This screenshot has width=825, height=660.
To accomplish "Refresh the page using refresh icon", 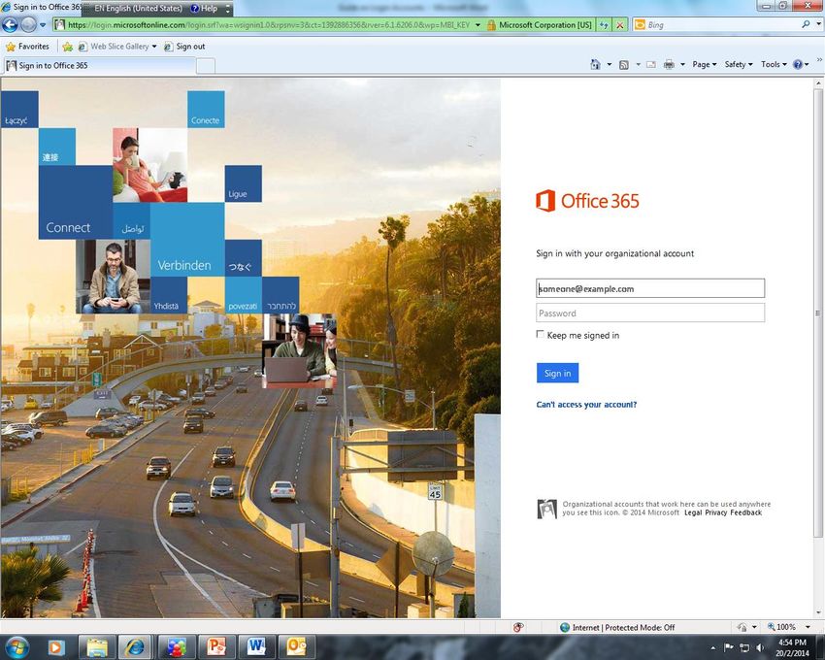I will coord(605,24).
